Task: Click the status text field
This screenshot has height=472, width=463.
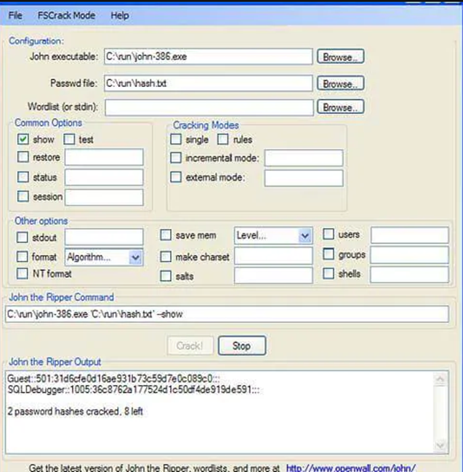Action: [x=104, y=177]
